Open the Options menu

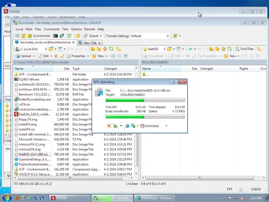click(76, 29)
